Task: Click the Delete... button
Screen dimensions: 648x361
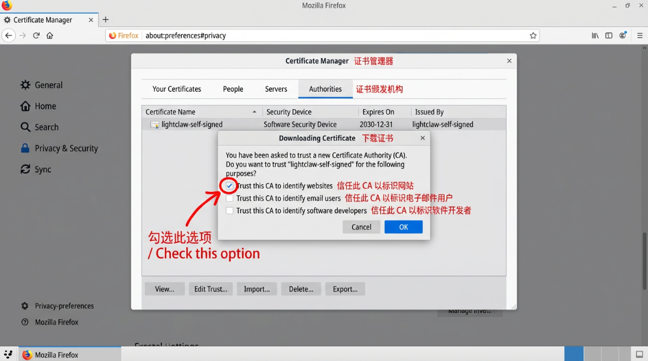Action: point(301,289)
